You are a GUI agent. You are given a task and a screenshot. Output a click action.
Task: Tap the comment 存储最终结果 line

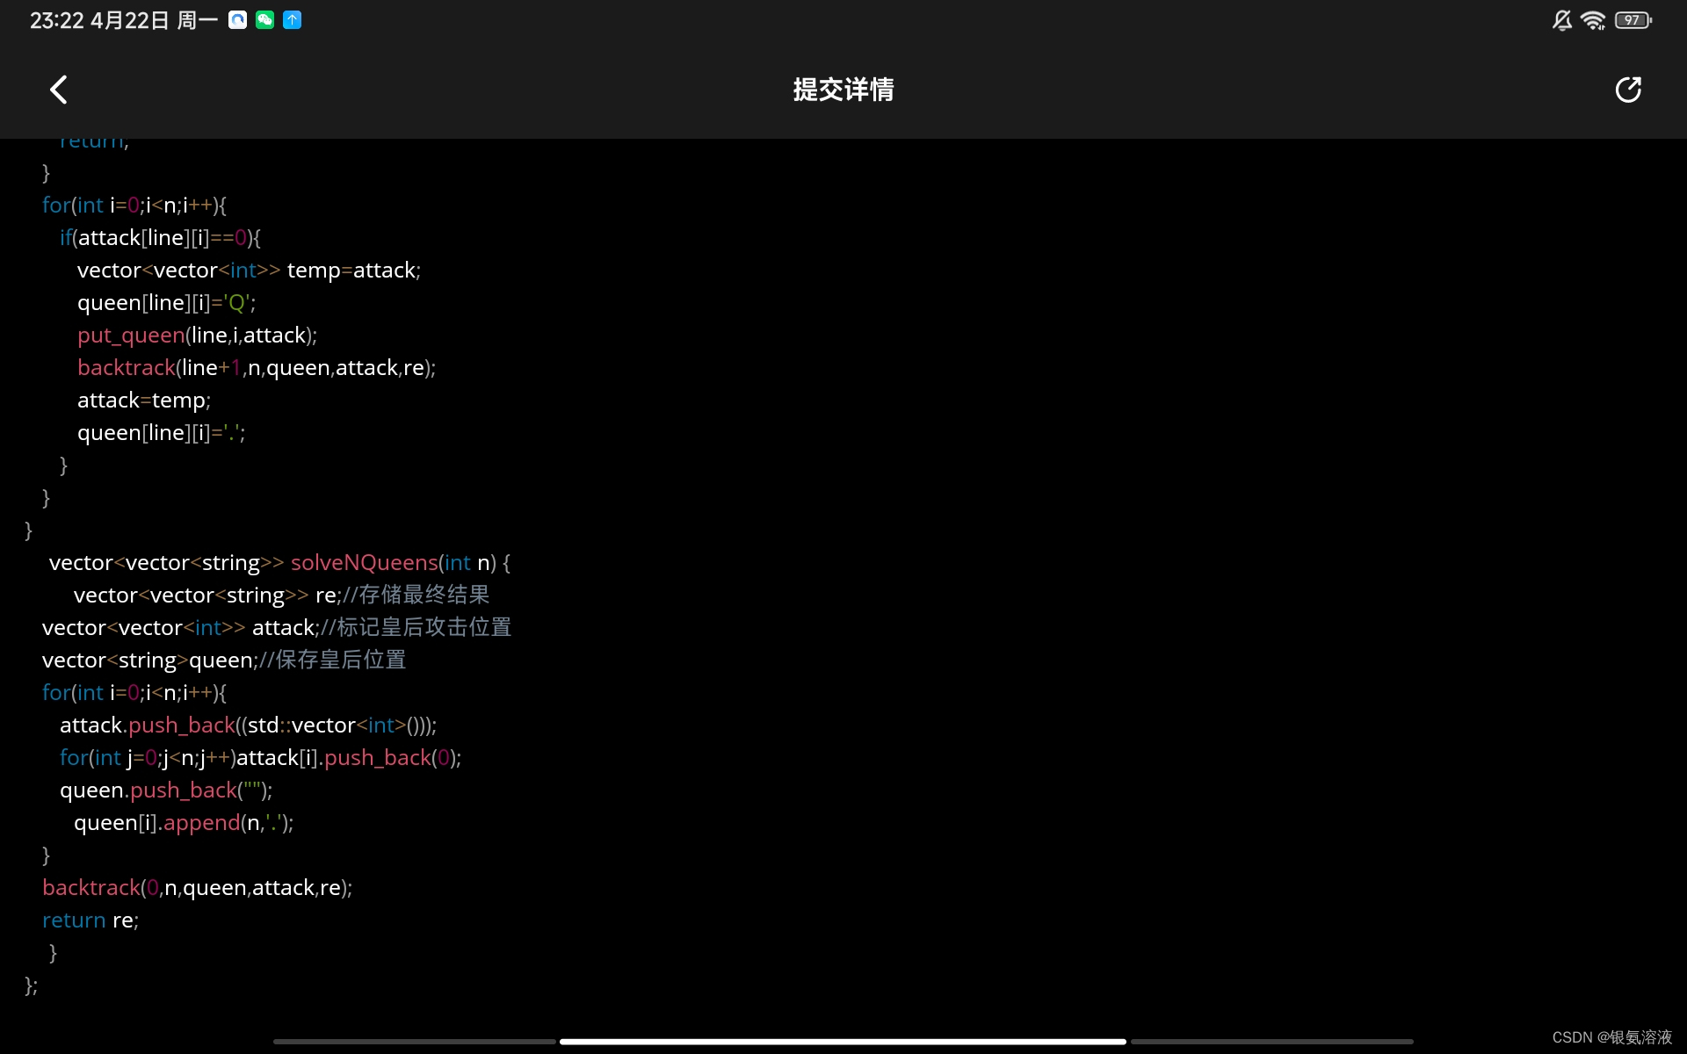coord(281,596)
